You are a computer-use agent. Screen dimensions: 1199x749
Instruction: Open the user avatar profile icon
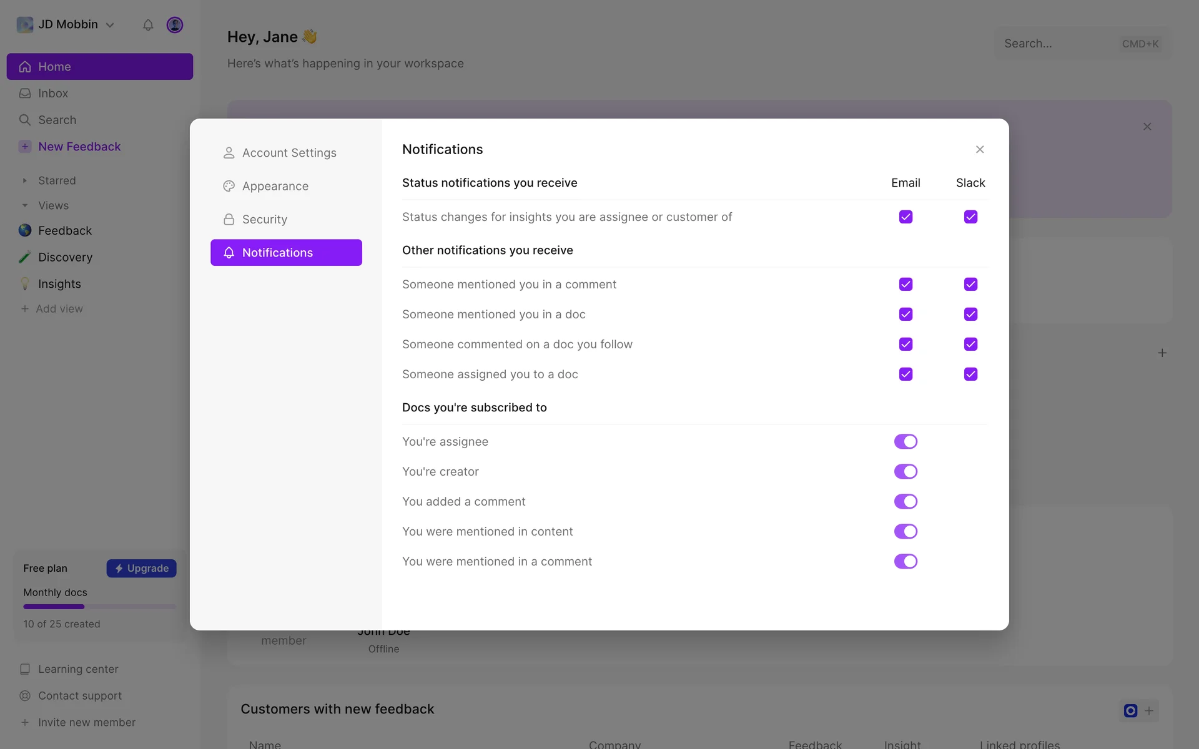(x=175, y=25)
